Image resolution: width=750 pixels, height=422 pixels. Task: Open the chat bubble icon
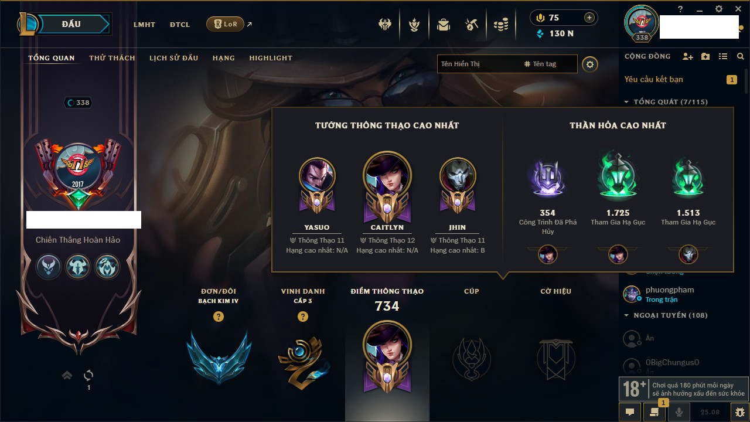[630, 412]
